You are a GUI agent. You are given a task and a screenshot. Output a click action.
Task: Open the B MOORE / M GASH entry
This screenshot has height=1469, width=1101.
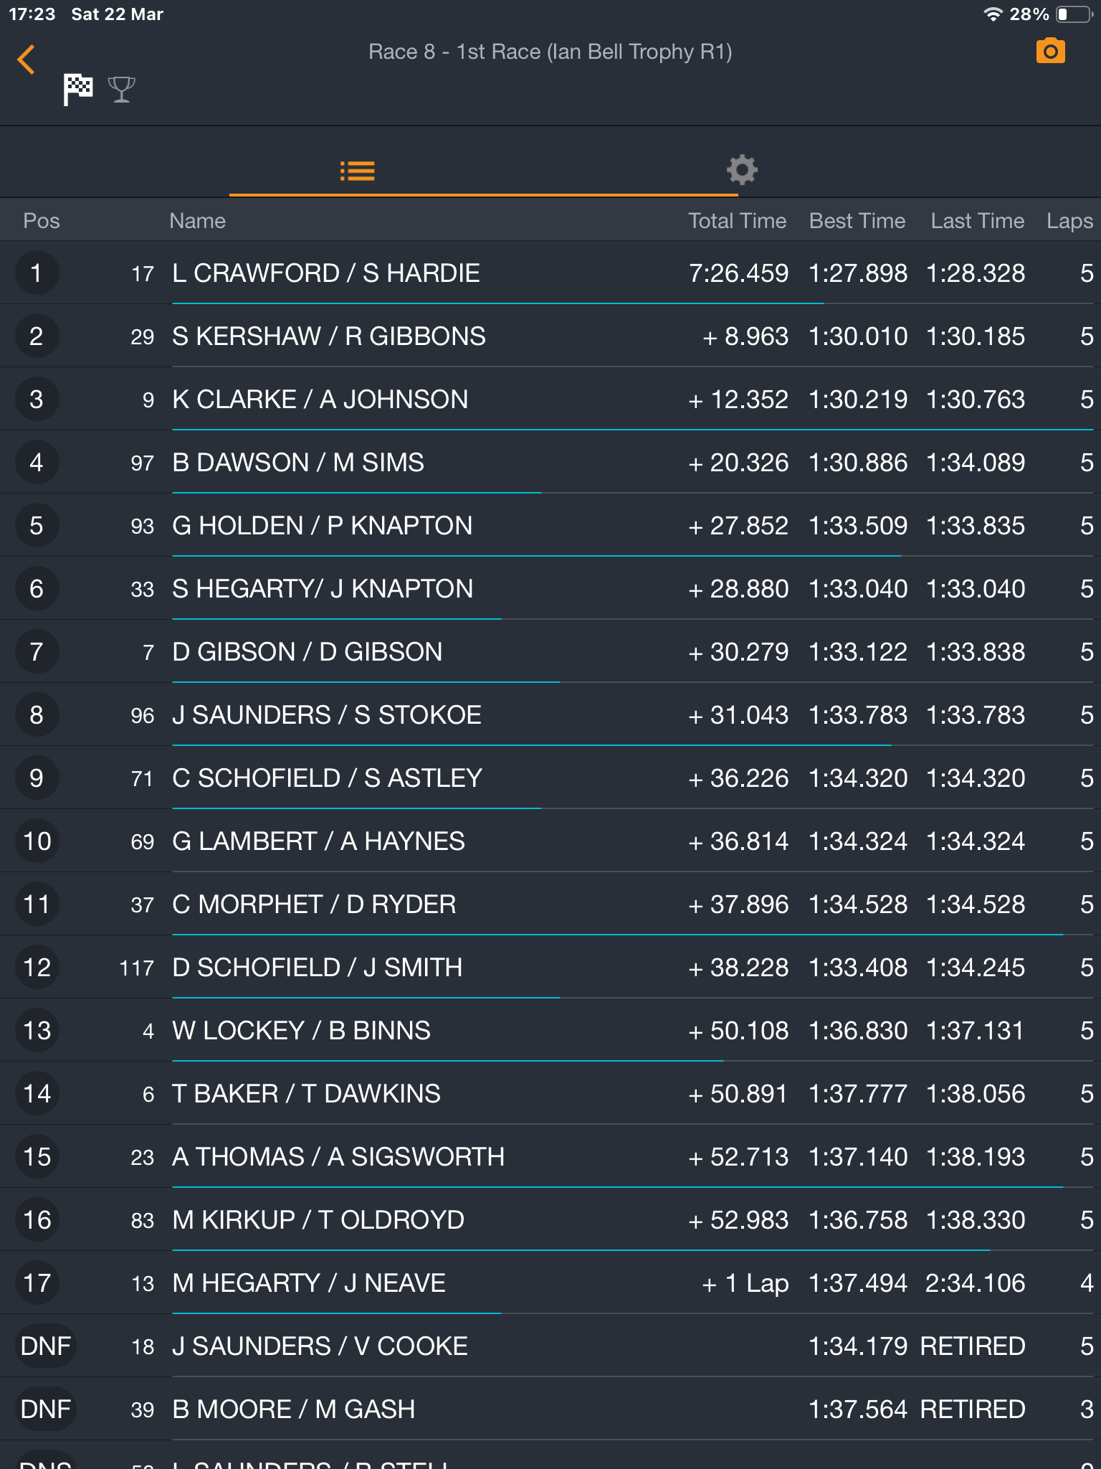[x=550, y=1409]
